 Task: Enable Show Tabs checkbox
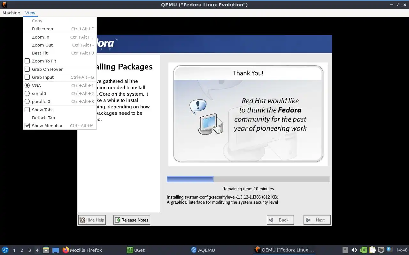point(59,110)
